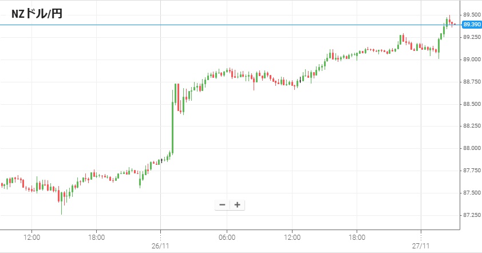The width and height of the screenshot is (482, 253).
Task: Click the zoom out minus button
Action: (223, 205)
